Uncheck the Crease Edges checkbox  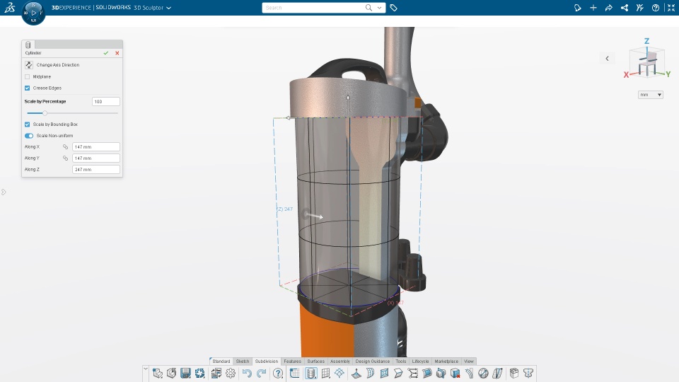28,88
